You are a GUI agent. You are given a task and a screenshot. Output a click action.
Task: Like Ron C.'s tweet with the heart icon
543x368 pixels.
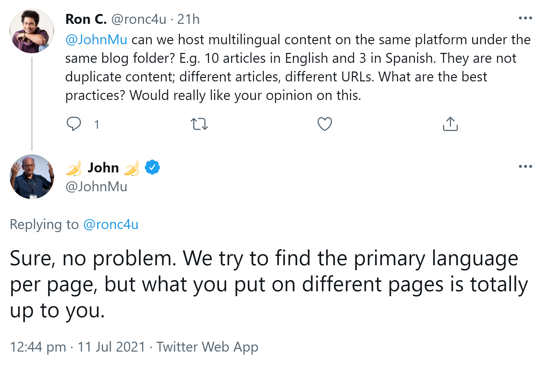pyautogui.click(x=325, y=124)
